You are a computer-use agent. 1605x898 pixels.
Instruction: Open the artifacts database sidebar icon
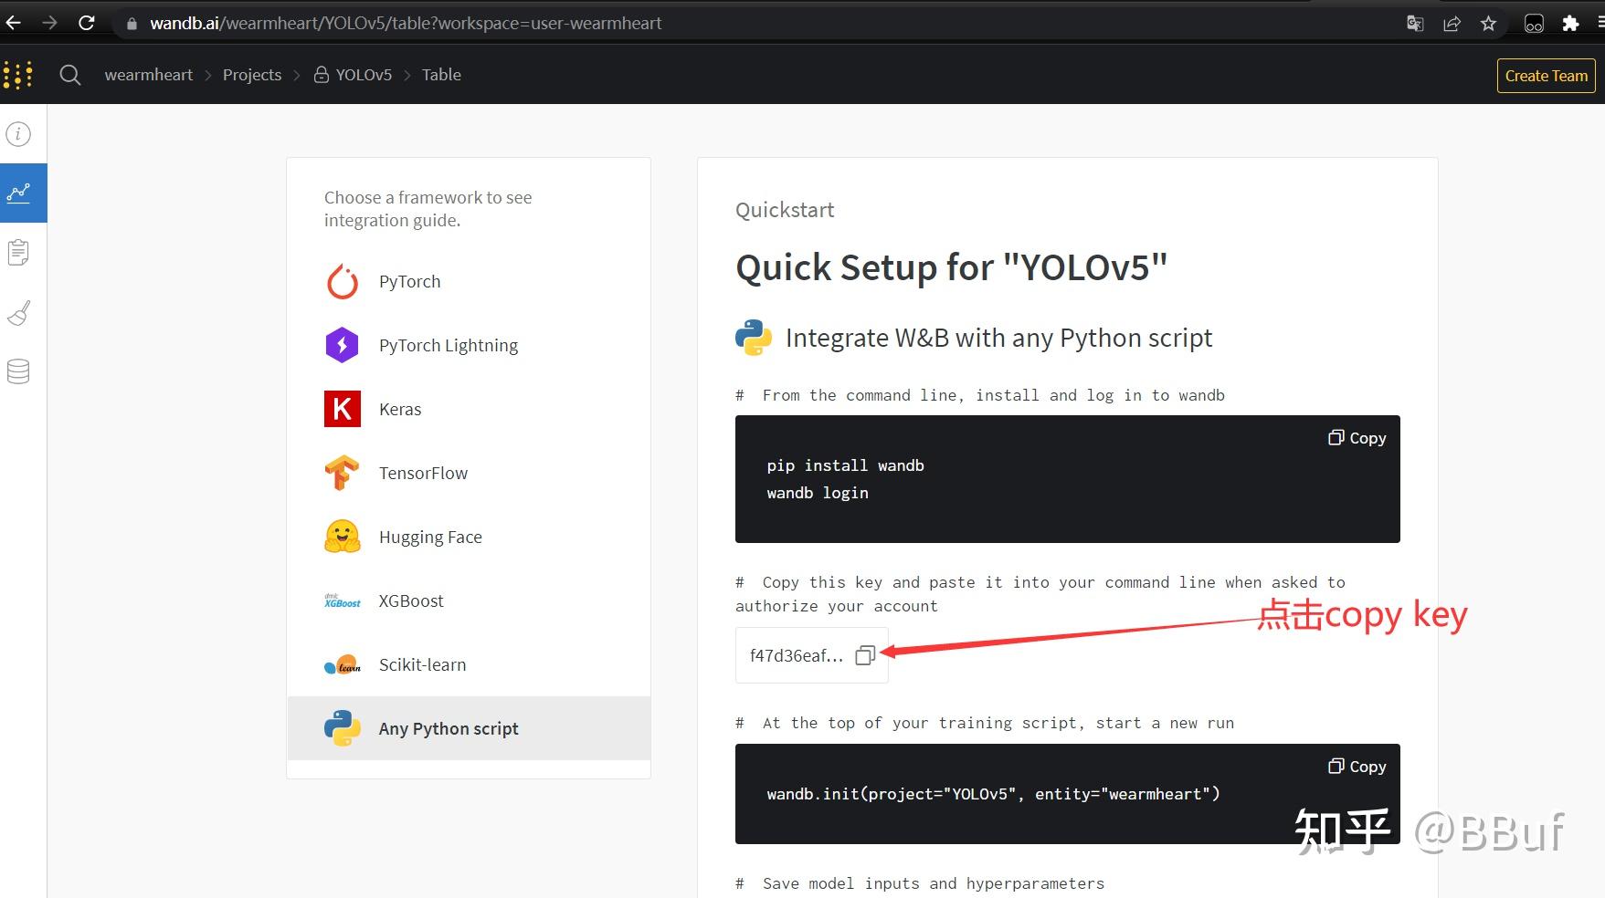pyautogui.click(x=18, y=371)
